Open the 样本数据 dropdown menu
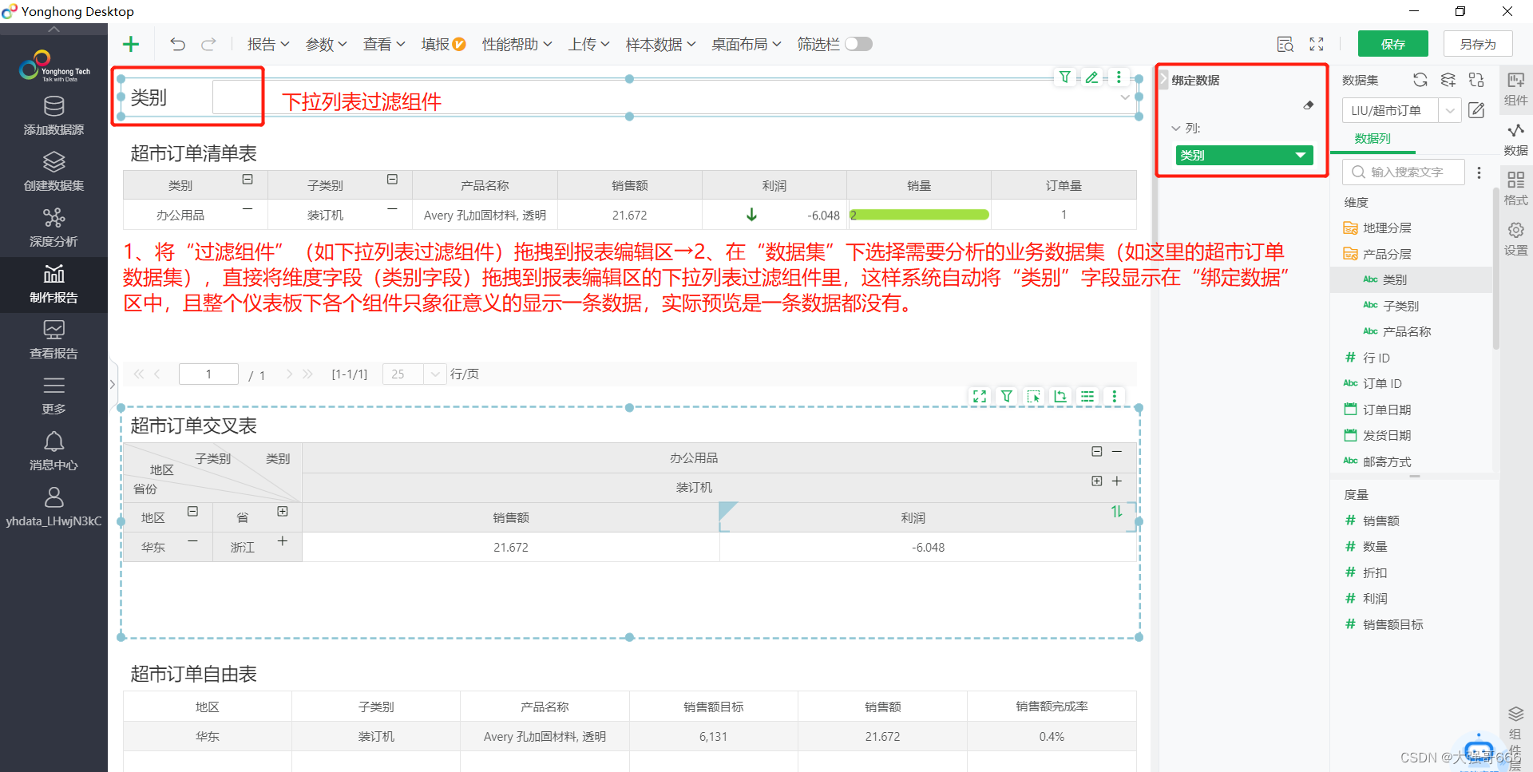Viewport: 1533px width, 772px height. [x=660, y=44]
